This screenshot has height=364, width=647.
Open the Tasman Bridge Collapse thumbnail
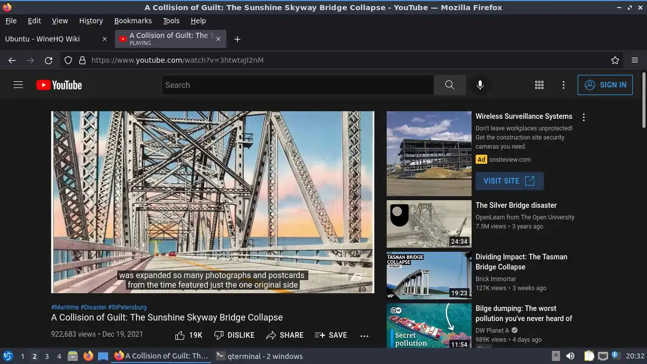coord(429,276)
